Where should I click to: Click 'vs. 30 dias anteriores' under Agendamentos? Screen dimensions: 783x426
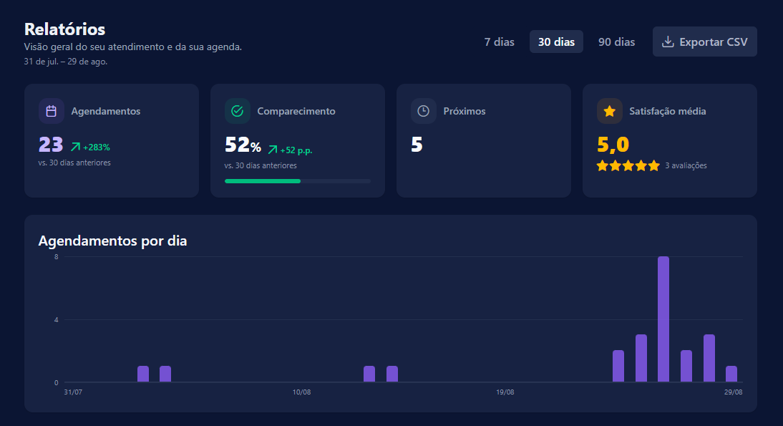[74, 163]
